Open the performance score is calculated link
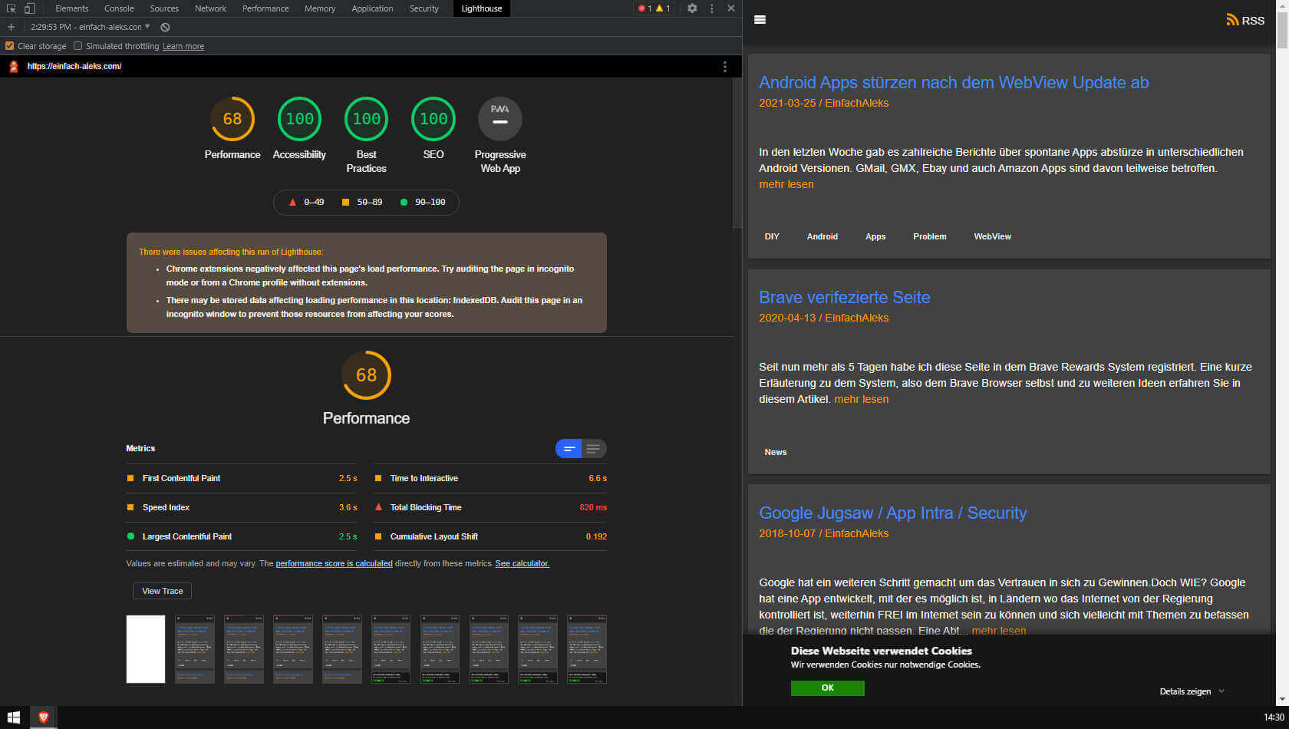Screen dimensions: 1289x729 (x=334, y=563)
